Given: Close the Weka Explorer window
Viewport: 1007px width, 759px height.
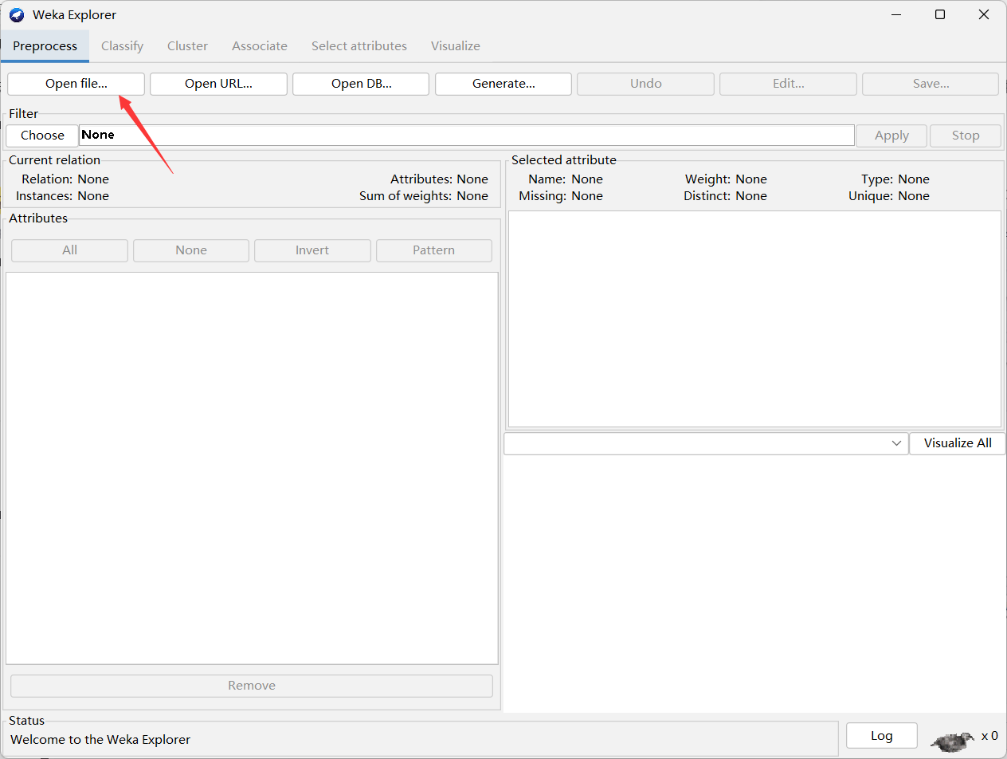Looking at the screenshot, I should point(984,15).
